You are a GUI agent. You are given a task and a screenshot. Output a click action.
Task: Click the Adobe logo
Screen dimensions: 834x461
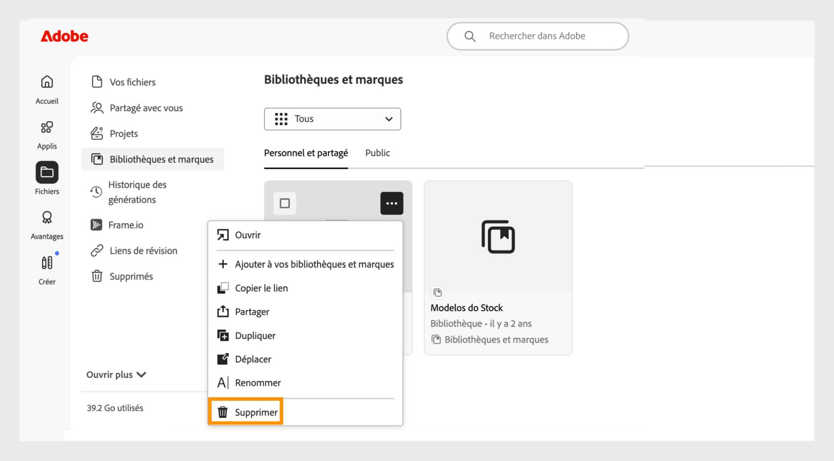(x=64, y=36)
